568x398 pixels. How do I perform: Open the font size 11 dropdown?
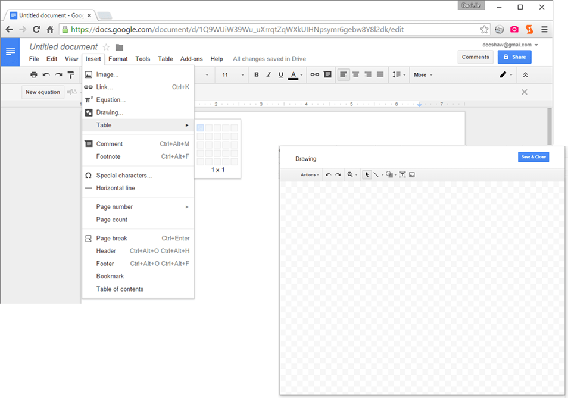[x=233, y=74]
